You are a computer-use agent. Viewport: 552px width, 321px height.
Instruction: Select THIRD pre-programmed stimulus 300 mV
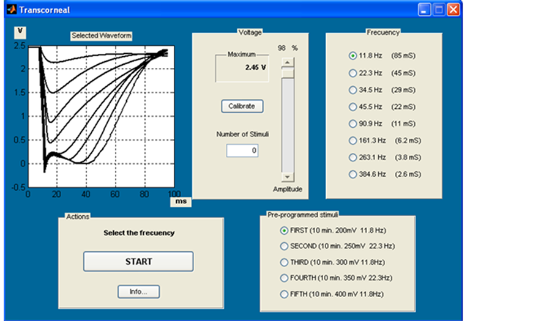tap(284, 262)
